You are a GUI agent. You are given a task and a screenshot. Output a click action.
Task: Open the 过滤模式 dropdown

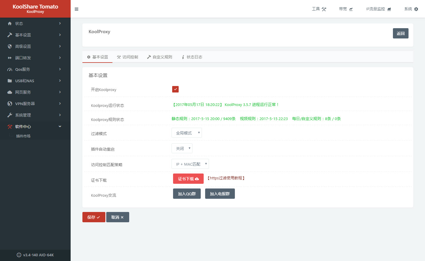pyautogui.click(x=187, y=133)
